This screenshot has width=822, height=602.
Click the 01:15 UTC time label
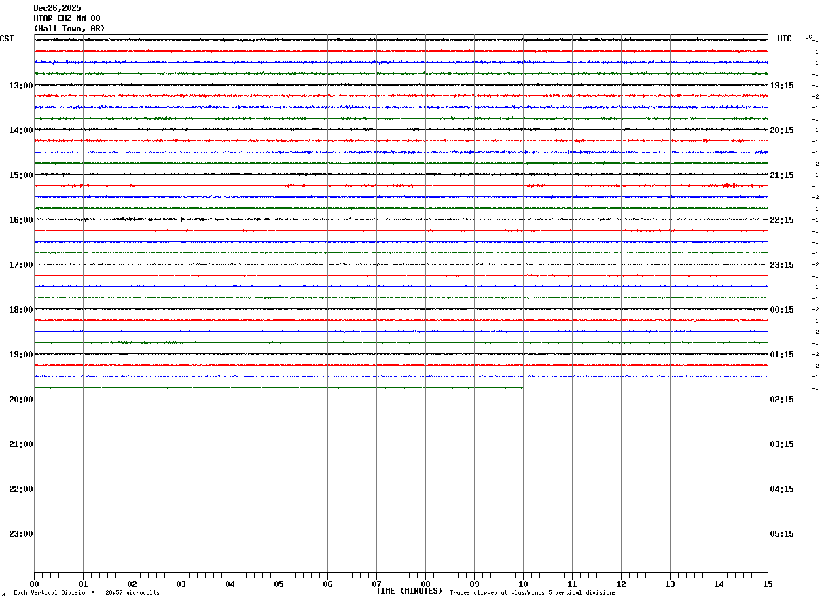(781, 355)
